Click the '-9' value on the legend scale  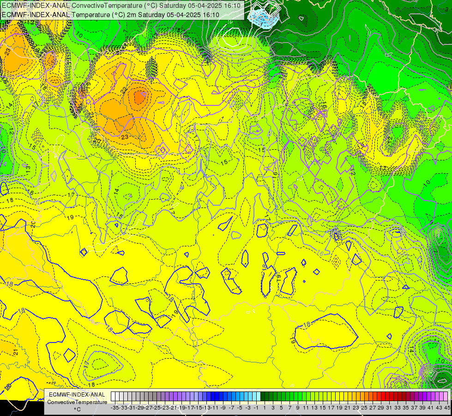[x=223, y=408]
